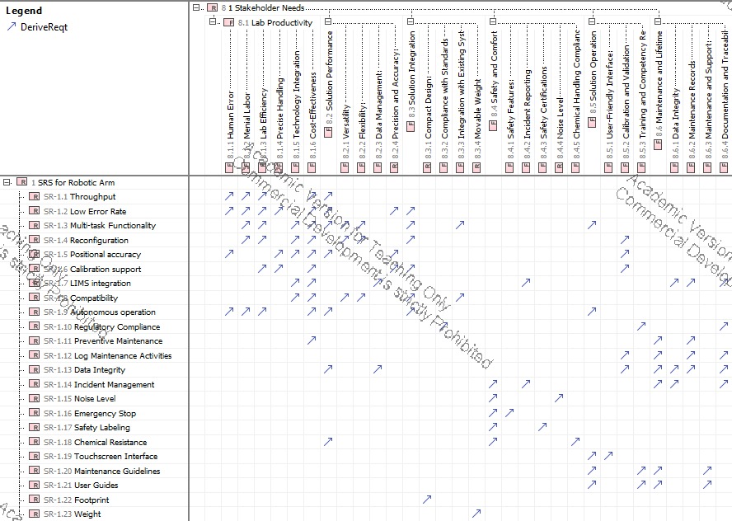Click the SR-1.21 User Guides icon
The image size is (732, 521).
(x=34, y=485)
